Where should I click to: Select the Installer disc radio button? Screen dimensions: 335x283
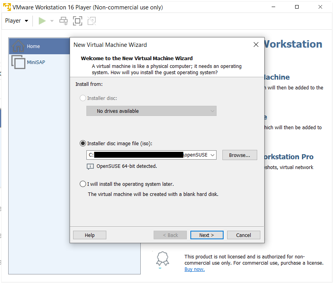(83, 98)
